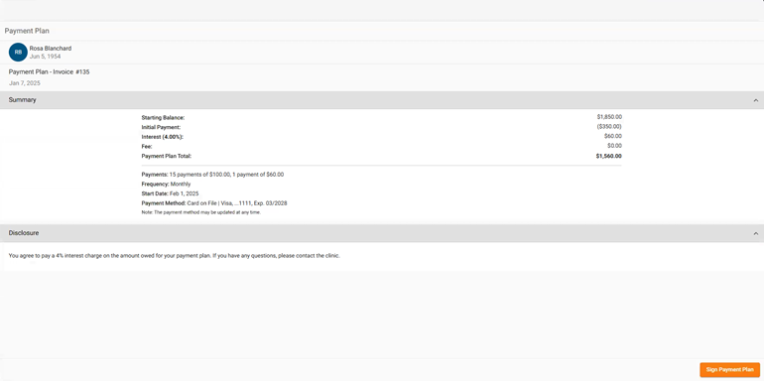
Task: Click the $0.00 fee amount
Action: tap(614, 146)
